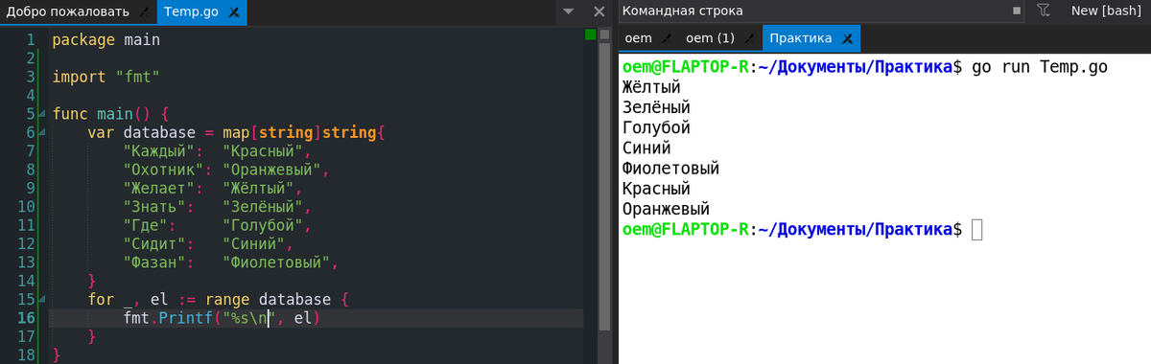
Task: Click the "Синий" value in code
Action: (255, 243)
